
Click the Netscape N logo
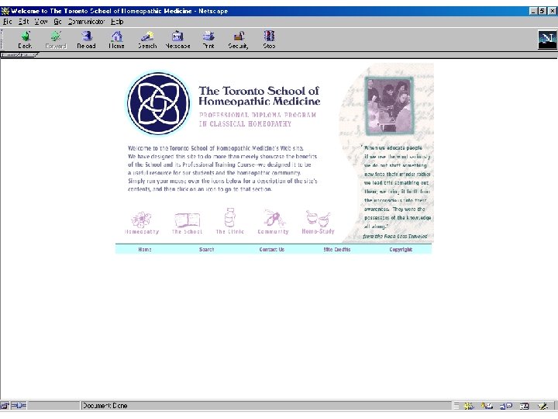coord(547,40)
